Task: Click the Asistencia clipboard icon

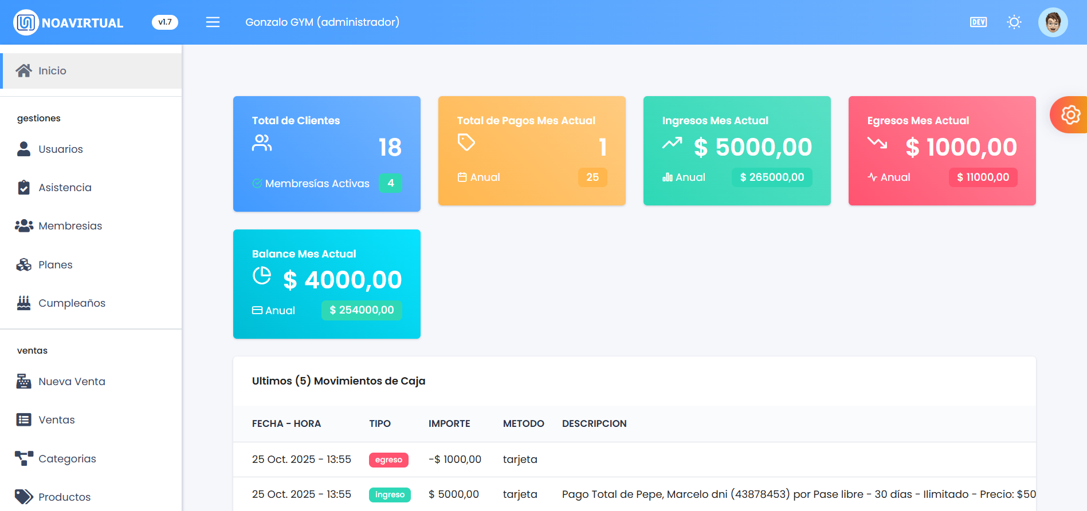Action: [x=23, y=188]
